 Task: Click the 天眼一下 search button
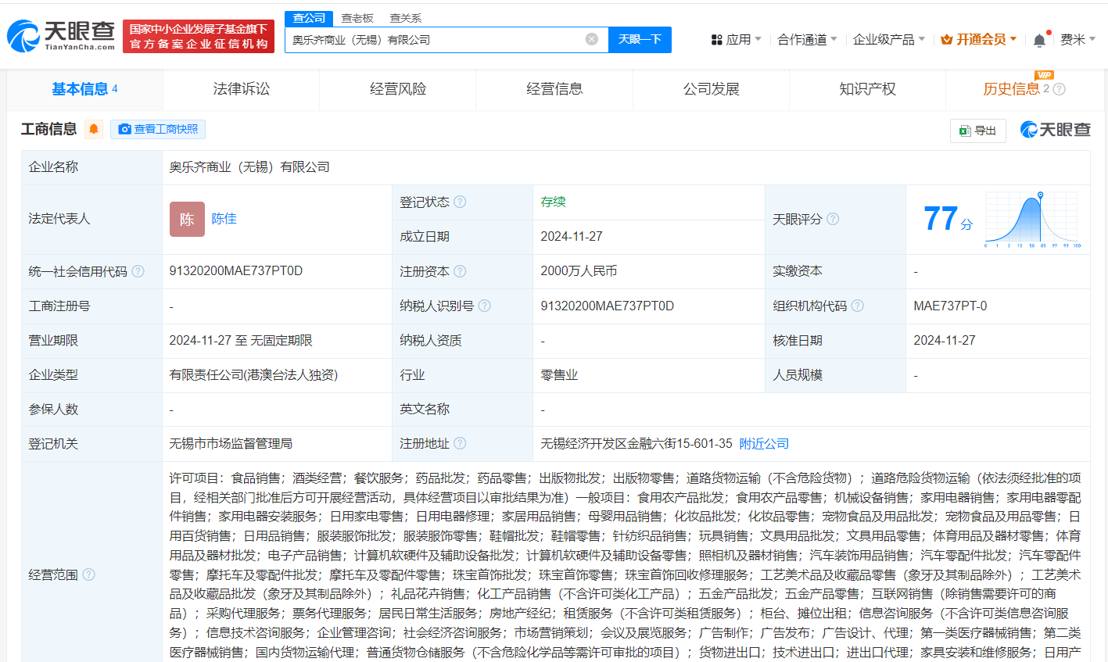[640, 39]
